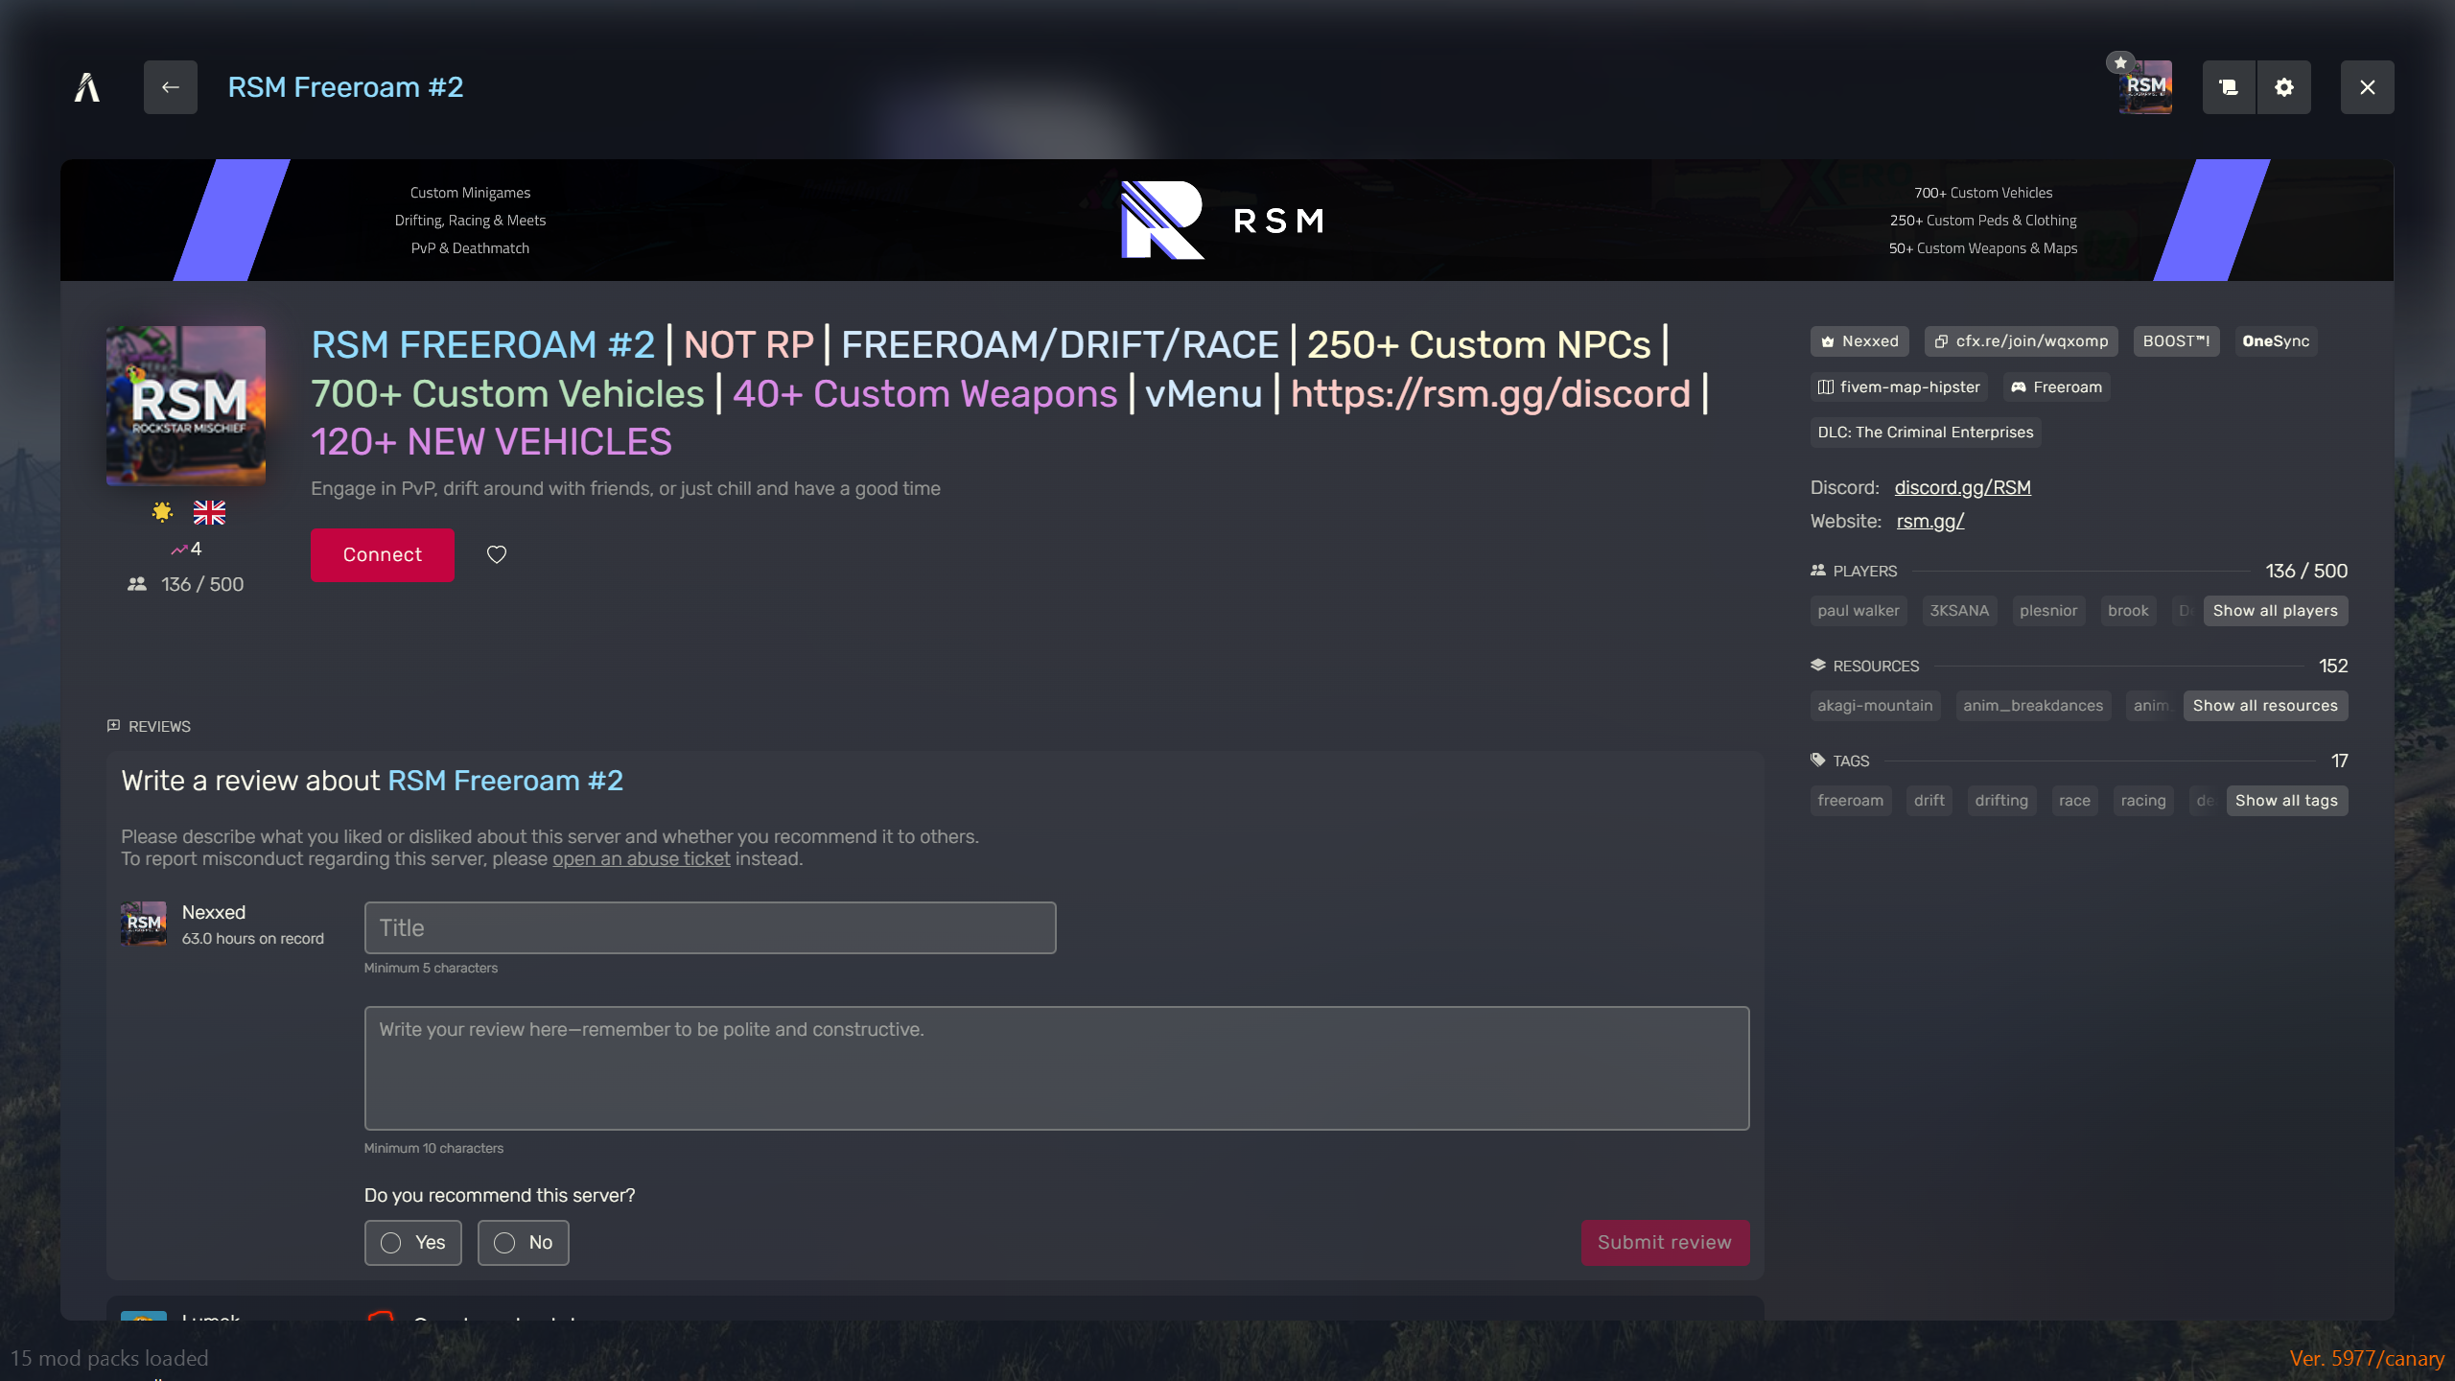Screen dimensions: 2455x1381
Task: Open the settings gear icon
Action: coord(2284,87)
